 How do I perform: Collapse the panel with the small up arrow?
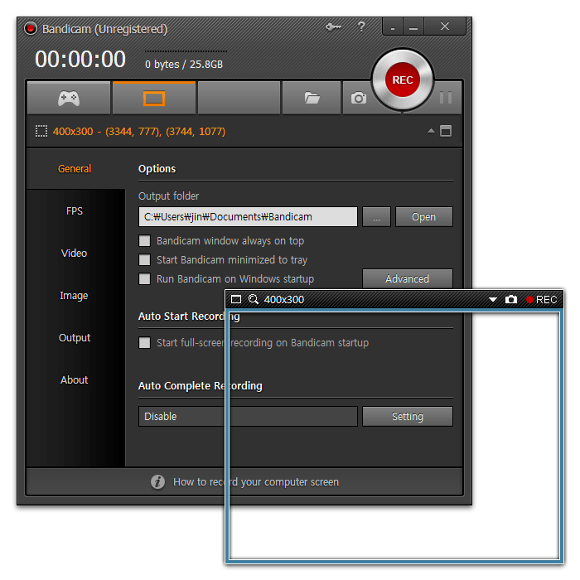pyautogui.click(x=431, y=131)
